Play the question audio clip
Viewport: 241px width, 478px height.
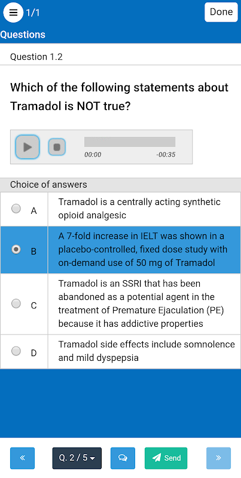[28, 147]
